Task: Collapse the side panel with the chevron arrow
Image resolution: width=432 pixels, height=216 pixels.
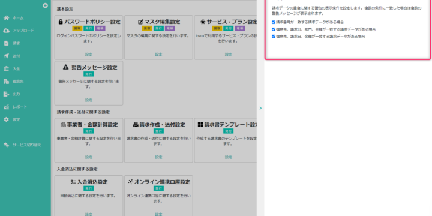Action: click(260, 108)
